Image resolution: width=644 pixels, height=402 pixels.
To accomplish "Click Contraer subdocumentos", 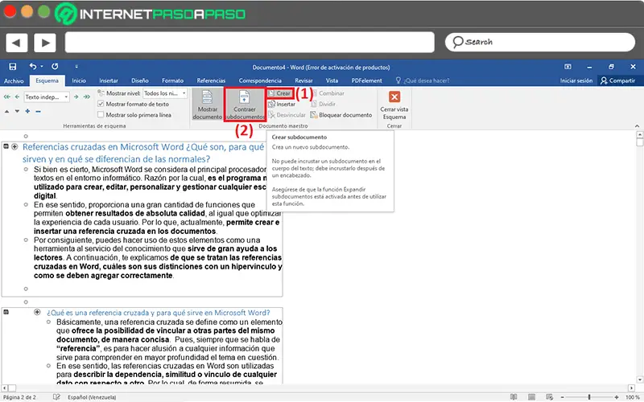I will pos(245,105).
